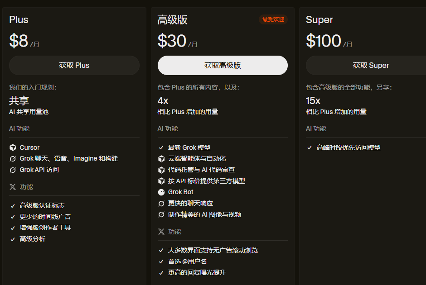The image size is (426, 285).
Task: Click the $8 /月 price
Action: tap(24, 41)
